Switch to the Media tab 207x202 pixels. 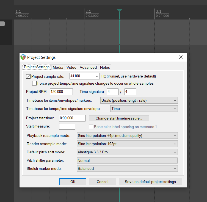click(x=58, y=67)
